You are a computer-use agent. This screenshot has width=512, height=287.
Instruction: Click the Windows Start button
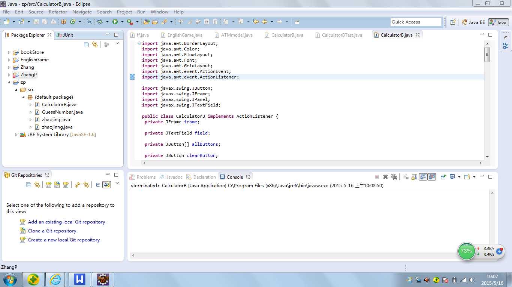point(9,280)
